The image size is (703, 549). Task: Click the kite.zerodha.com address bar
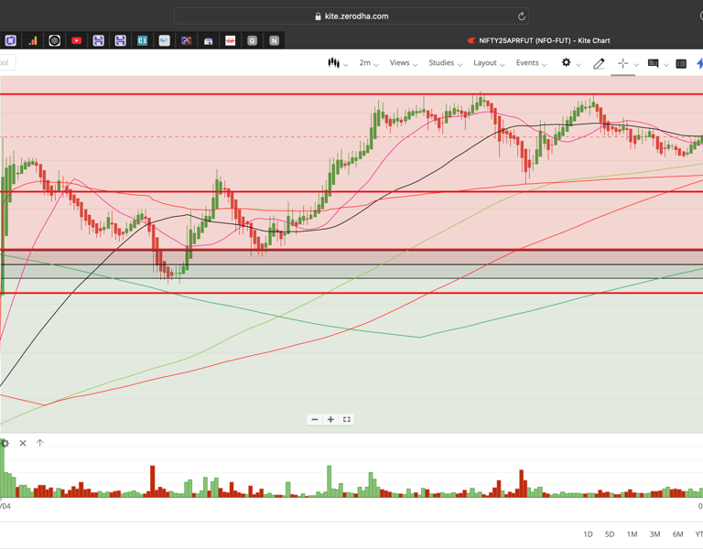tap(351, 16)
